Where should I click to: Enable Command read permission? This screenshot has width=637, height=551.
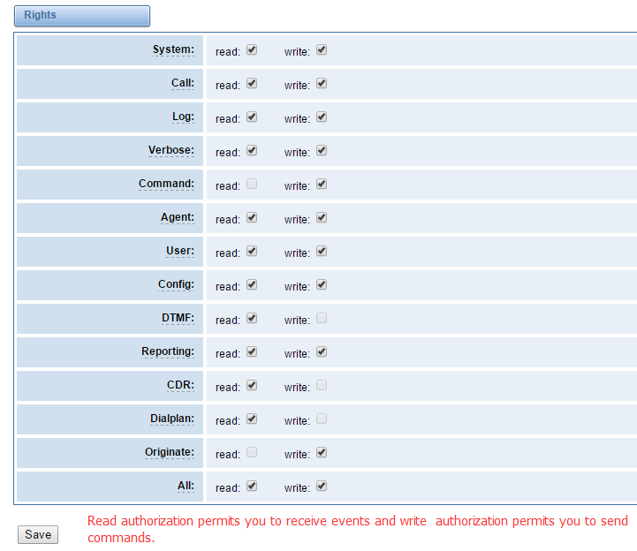(252, 184)
